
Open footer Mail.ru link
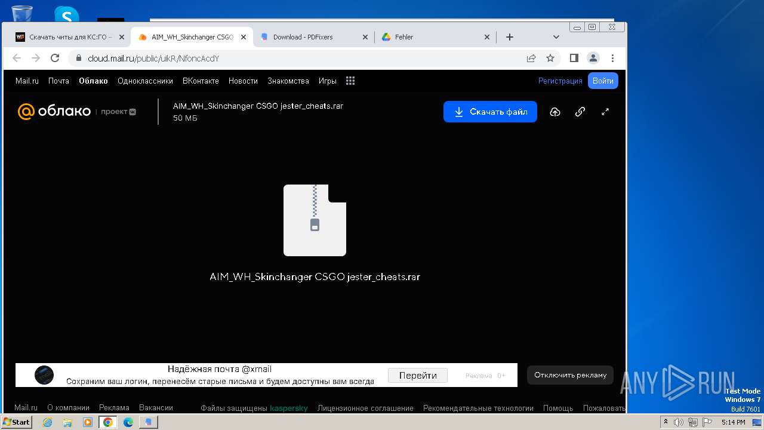(x=26, y=408)
